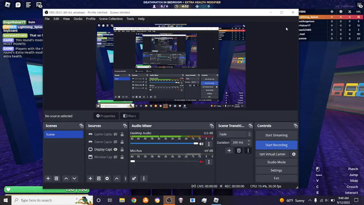Image resolution: width=364 pixels, height=205 pixels.
Task: Toggle visibility of second Game Capture source
Action: [x=115, y=142]
